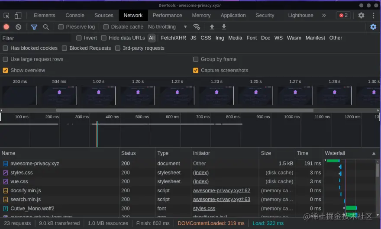Click the request list vertical scrollbar
381x229 pixels.
coord(378,170)
